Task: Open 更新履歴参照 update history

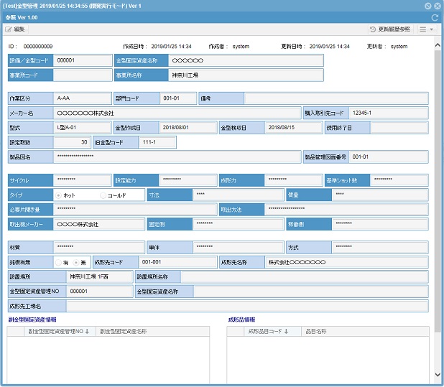Action: 389,29
